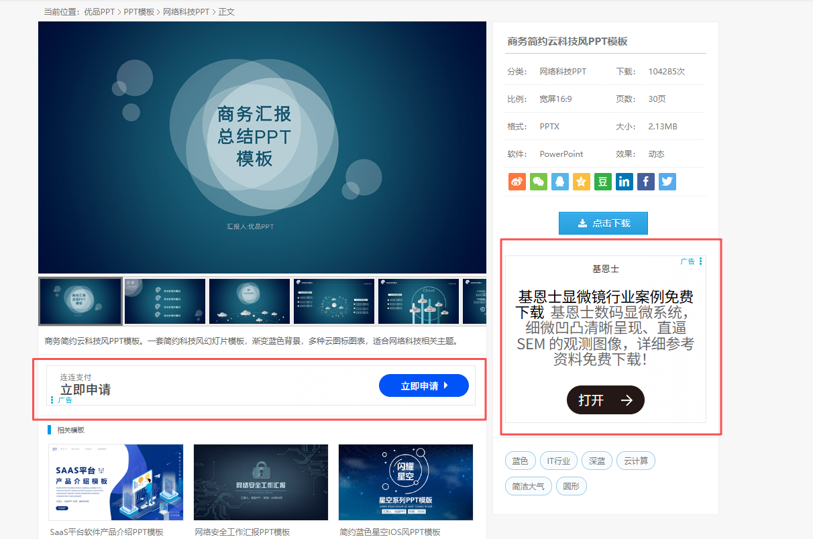The width and height of the screenshot is (813, 539).
Task: Select the 云计算 tag
Action: pyautogui.click(x=635, y=461)
